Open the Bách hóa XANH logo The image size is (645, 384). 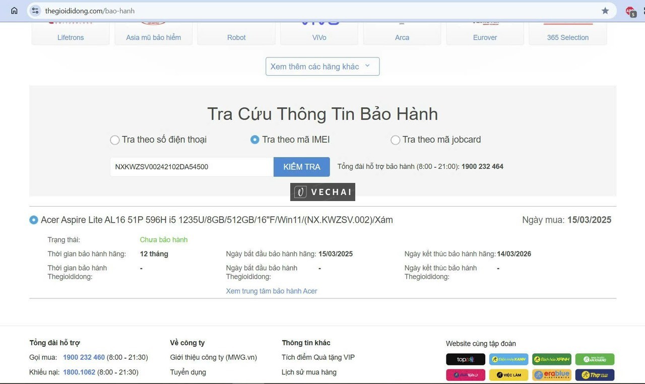pos(551,359)
